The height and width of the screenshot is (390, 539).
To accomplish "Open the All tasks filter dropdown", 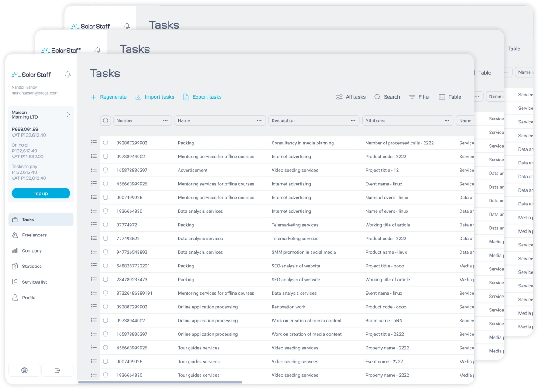I will [x=351, y=97].
